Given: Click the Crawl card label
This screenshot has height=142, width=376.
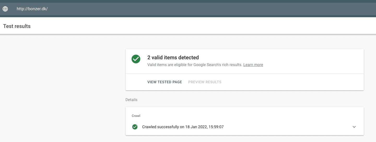Looking at the screenshot, I should (x=136, y=116).
